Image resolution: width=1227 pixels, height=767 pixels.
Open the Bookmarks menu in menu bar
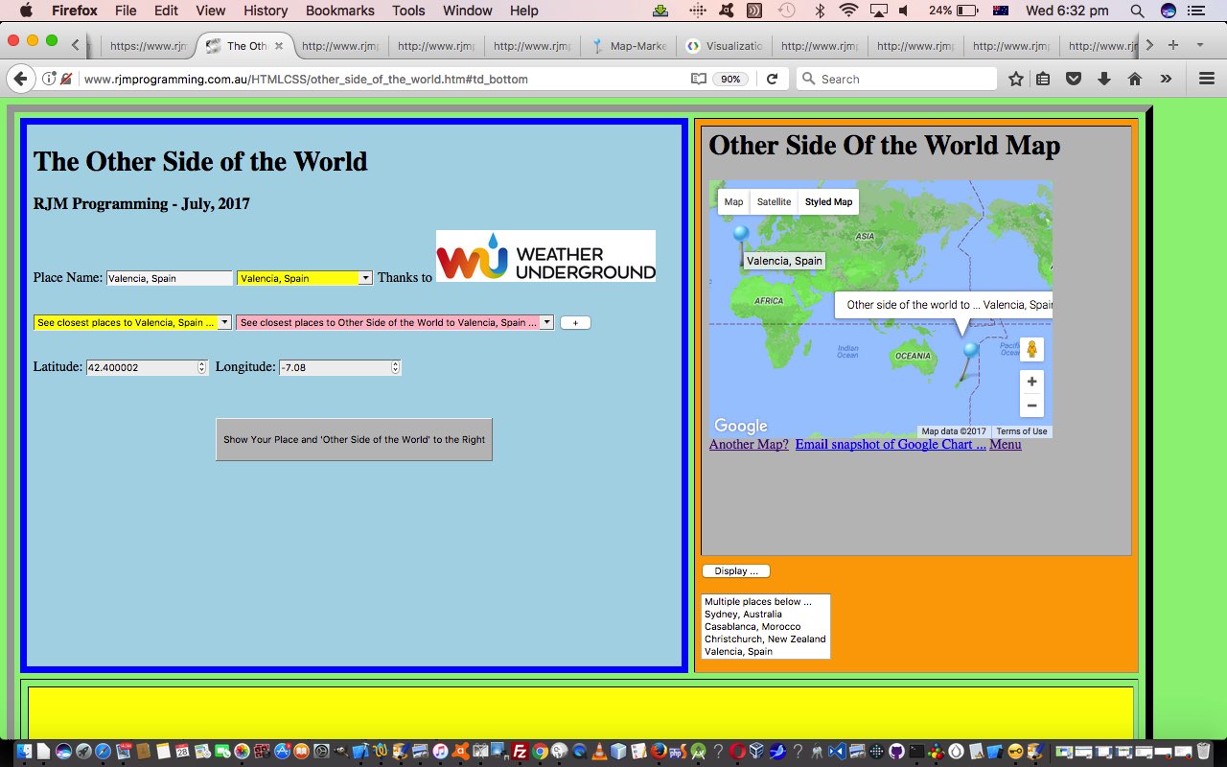click(x=339, y=11)
